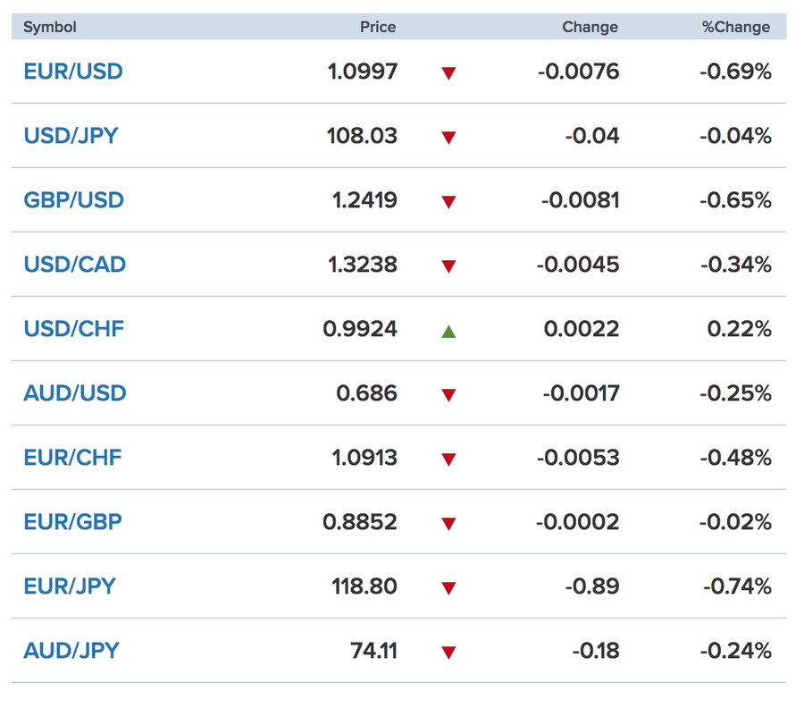Sort by the %Change column header
Image resolution: width=804 pixels, height=708 pixels.
[735, 27]
